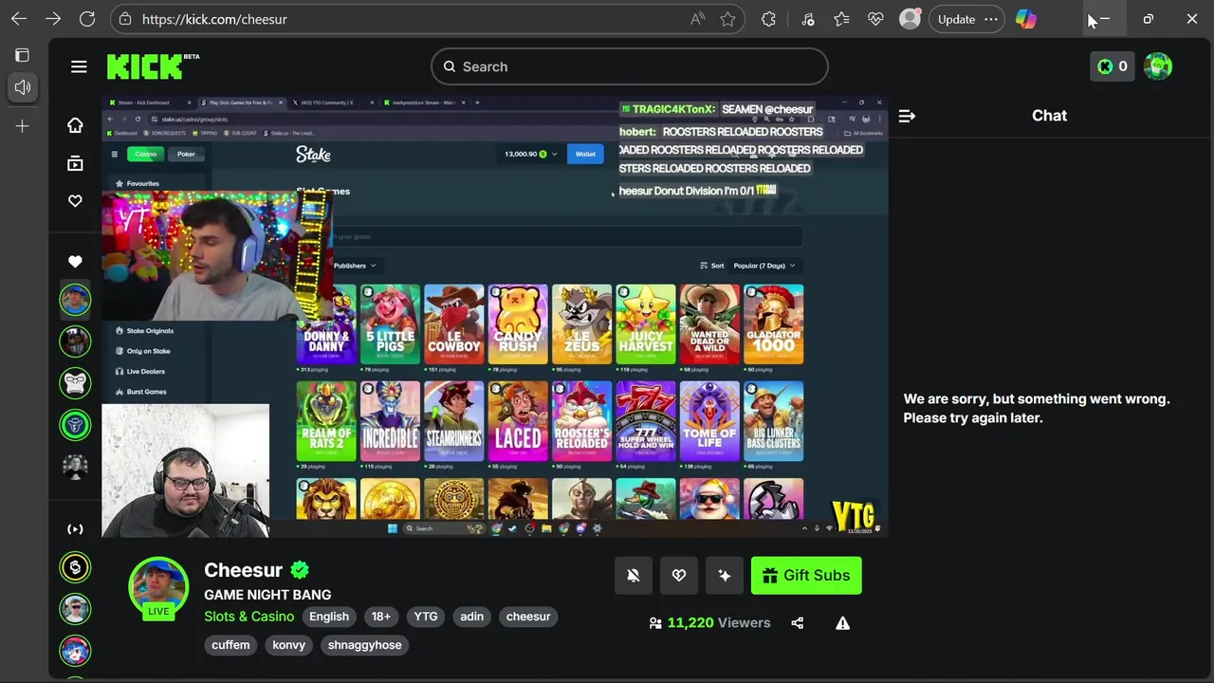1214x683 pixels.
Task: Open the dollar sign channel avatar
Action: 75,567
